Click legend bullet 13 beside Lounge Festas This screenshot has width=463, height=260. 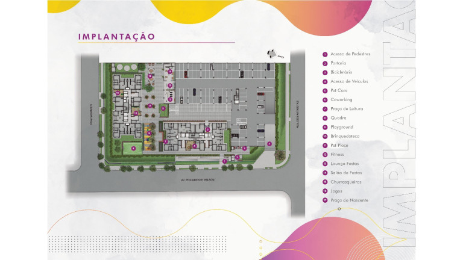coord(325,164)
